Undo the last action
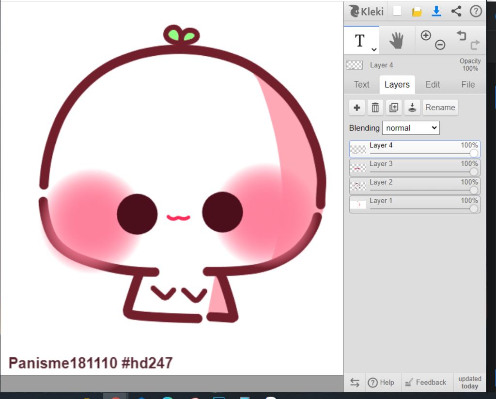The width and height of the screenshot is (496, 399). [462, 35]
